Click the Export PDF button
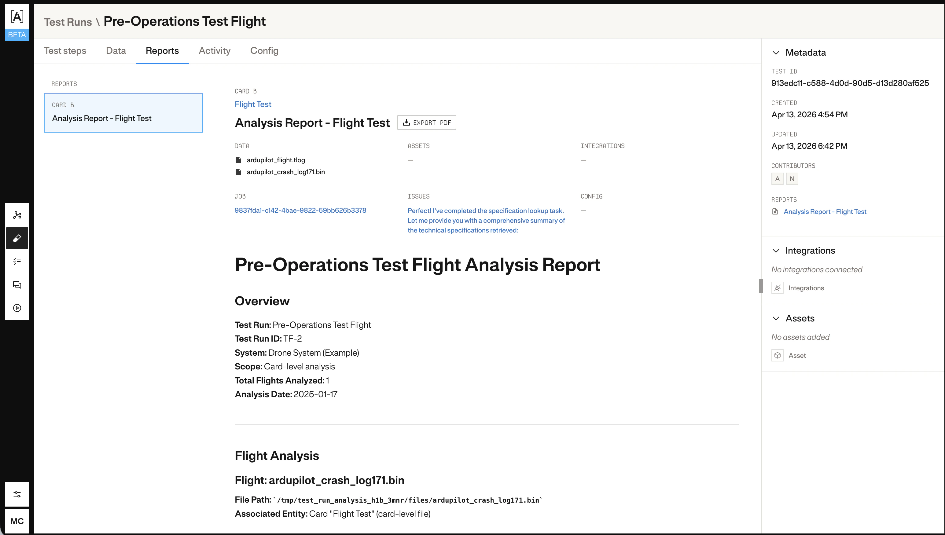945x535 pixels. tap(426, 122)
